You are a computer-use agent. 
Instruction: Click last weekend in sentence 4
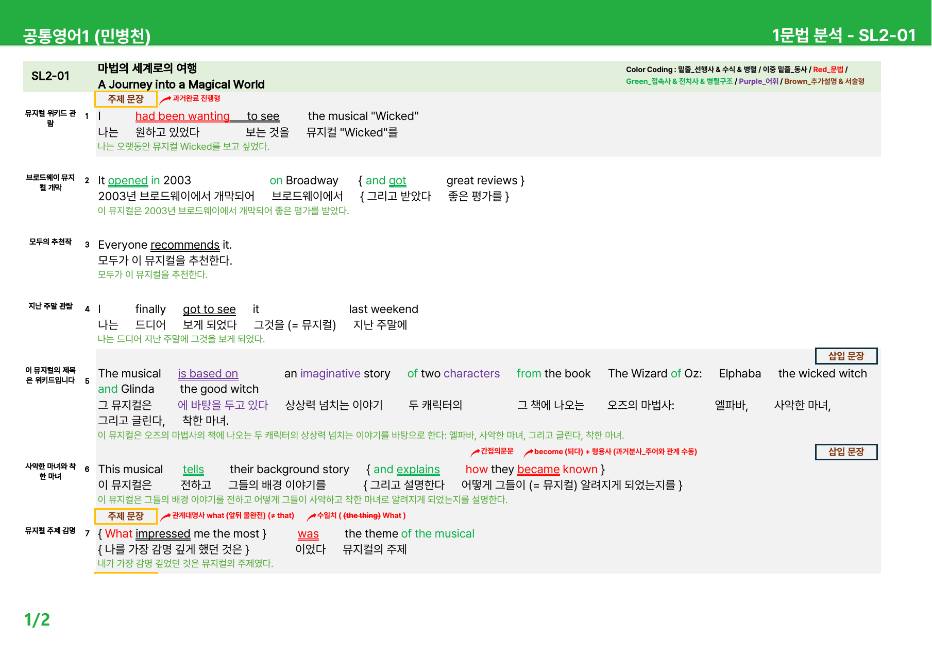(x=383, y=309)
